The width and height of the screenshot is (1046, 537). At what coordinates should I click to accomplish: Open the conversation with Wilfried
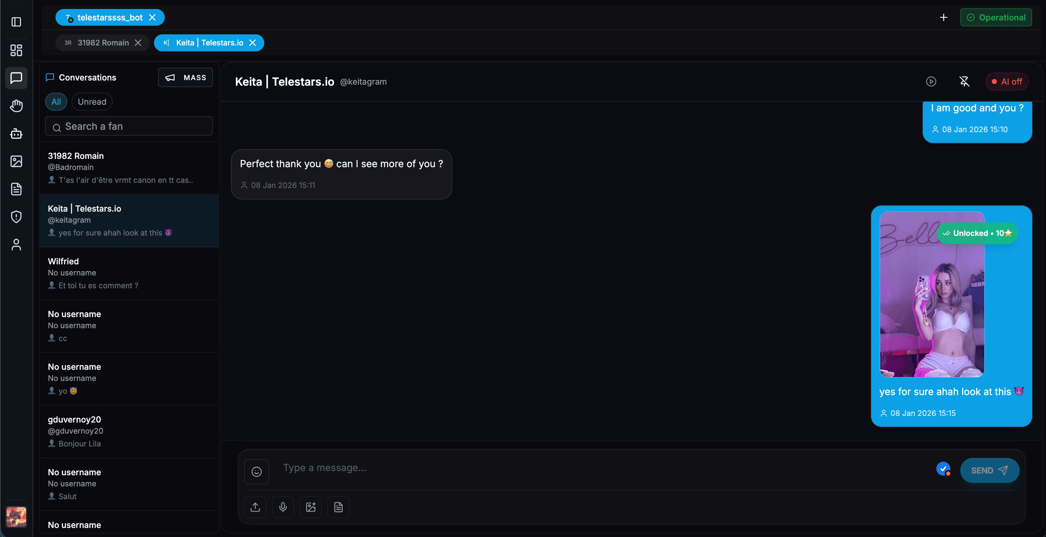129,273
